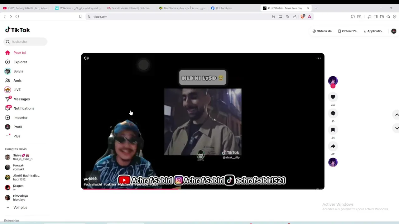
Task: Open the Brave Wallet icon
Action: [382, 16]
